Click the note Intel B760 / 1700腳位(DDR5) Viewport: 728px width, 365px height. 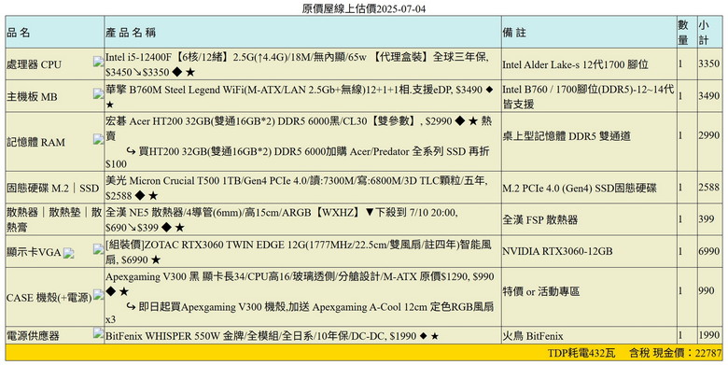tap(588, 96)
